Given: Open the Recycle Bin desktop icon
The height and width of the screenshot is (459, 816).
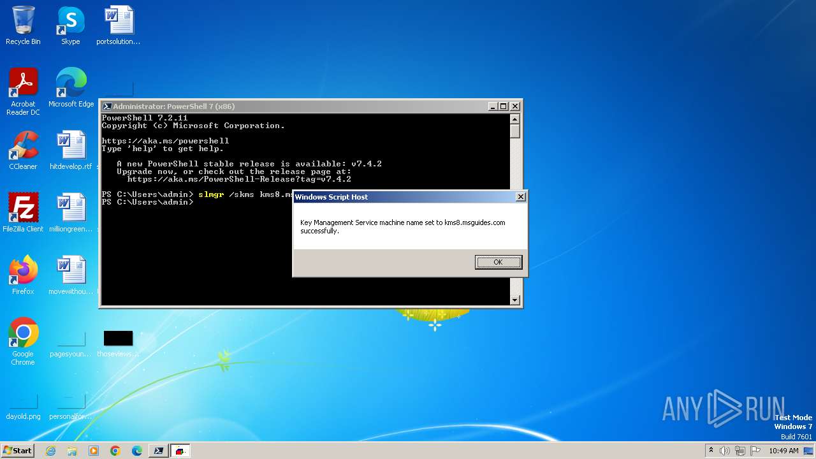Looking at the screenshot, I should pos(23,25).
